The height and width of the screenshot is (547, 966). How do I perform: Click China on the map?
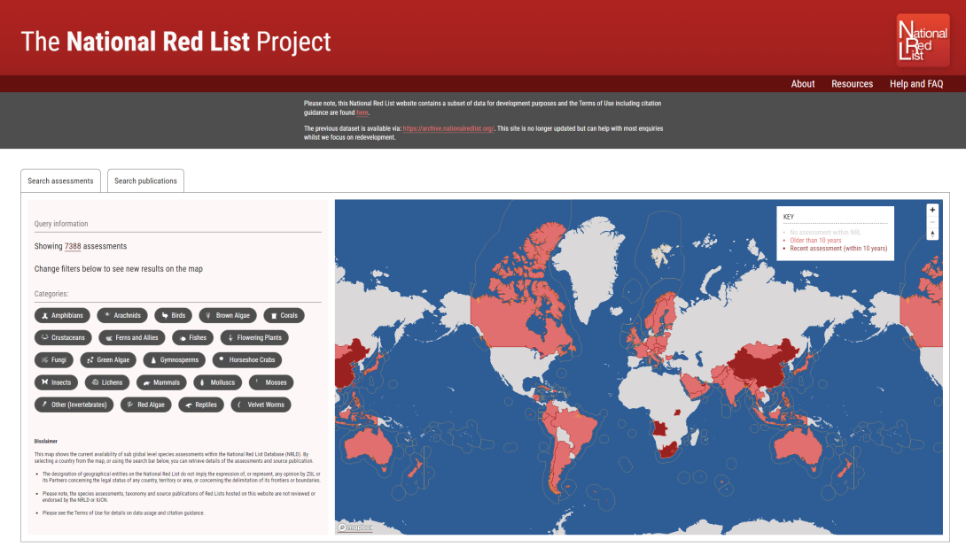pyautogui.click(x=761, y=366)
